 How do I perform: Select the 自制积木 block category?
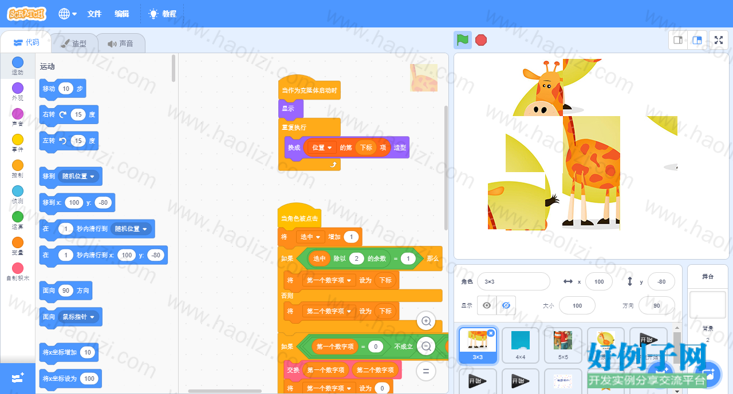(18, 272)
